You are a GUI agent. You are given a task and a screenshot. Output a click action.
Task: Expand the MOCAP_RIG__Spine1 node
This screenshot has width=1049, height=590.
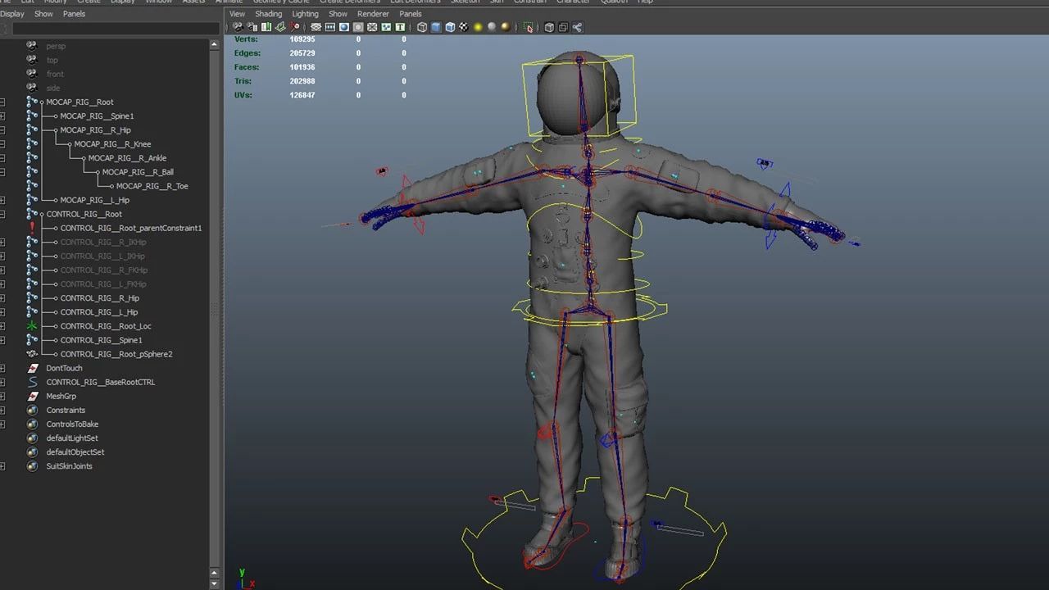pyautogui.click(x=2, y=116)
